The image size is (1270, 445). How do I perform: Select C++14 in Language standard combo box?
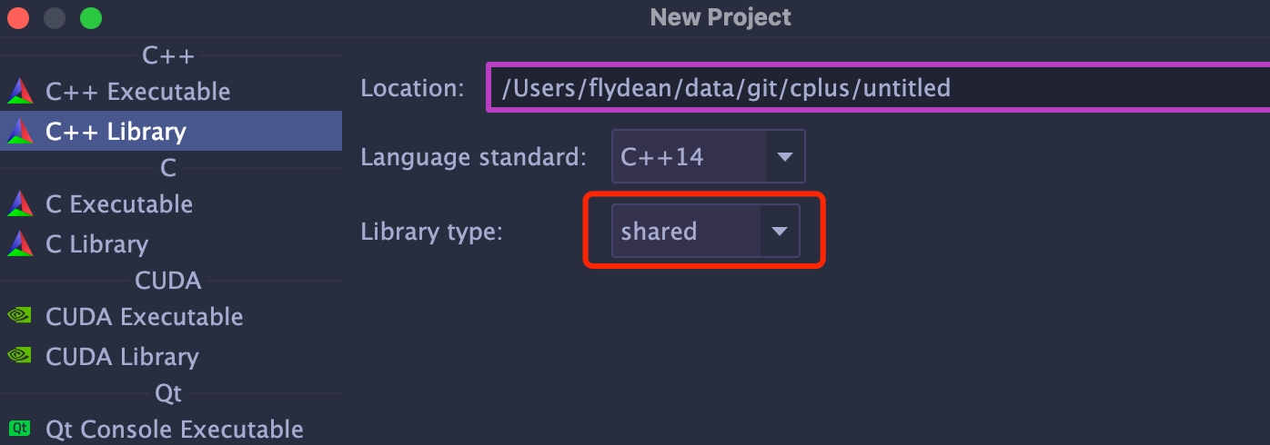coord(688,157)
